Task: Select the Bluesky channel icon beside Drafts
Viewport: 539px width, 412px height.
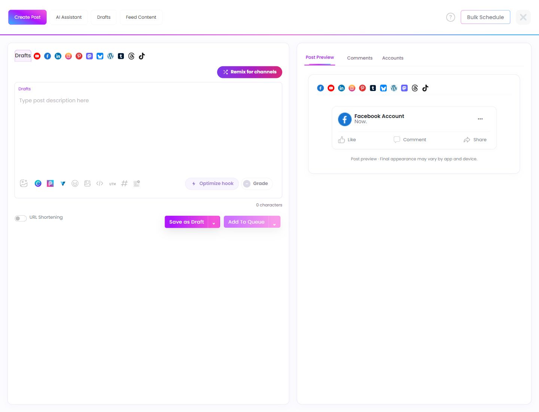Action: [x=100, y=56]
